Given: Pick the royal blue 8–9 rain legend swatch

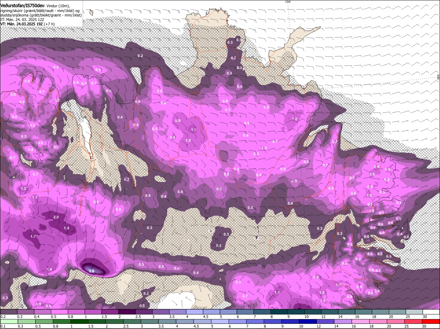Looking at the screenshot, I should pos(272,321).
